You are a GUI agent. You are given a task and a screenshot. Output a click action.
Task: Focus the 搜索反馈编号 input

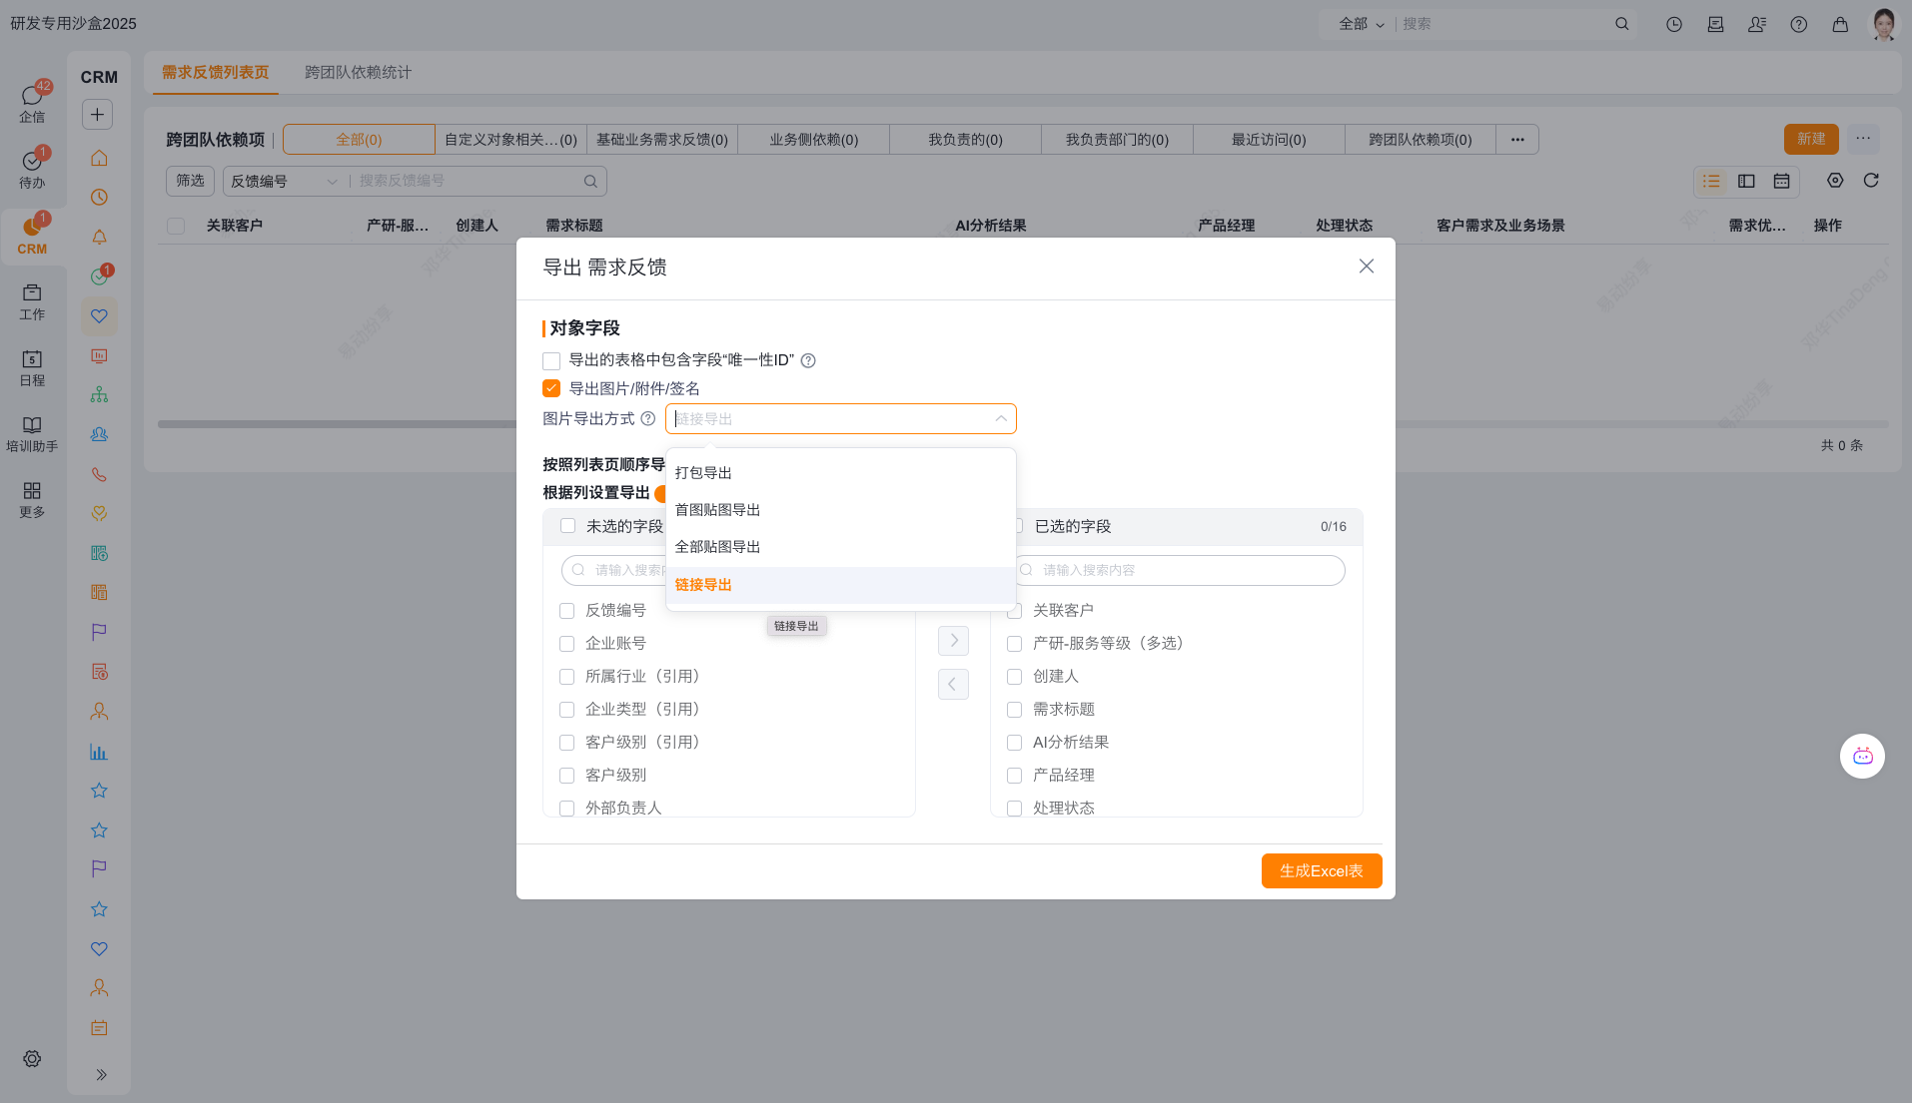click(x=467, y=181)
